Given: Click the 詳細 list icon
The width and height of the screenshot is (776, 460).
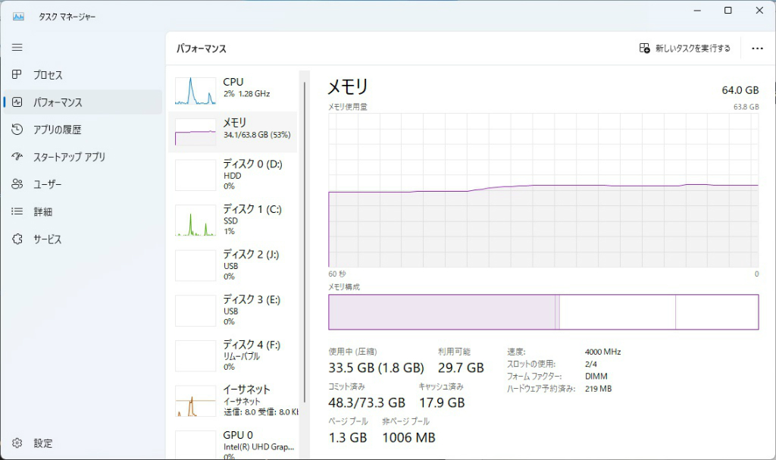Looking at the screenshot, I should point(17,211).
